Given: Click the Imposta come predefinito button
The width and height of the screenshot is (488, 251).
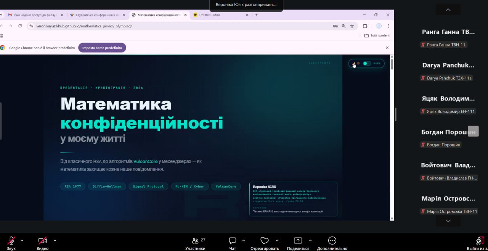Looking at the screenshot, I should click(102, 48).
